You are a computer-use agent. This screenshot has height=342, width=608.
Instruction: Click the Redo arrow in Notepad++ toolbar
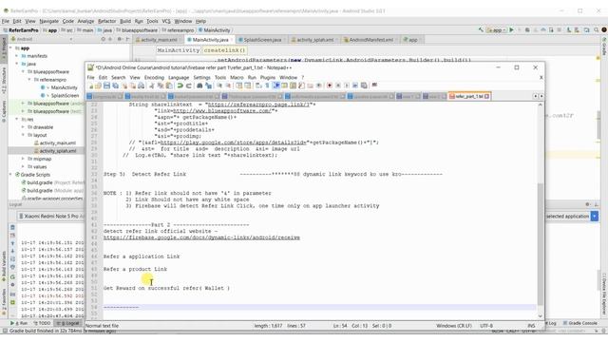189,85
